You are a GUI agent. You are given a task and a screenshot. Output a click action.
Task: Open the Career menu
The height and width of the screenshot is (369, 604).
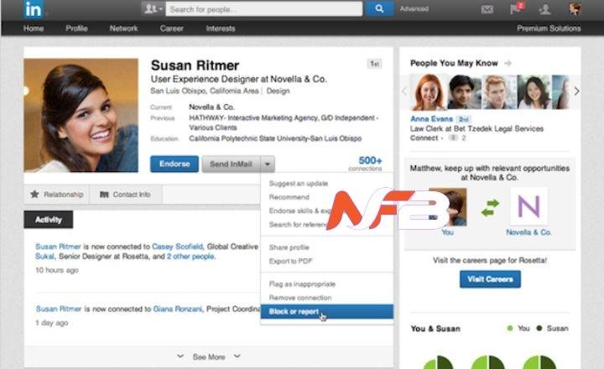click(x=172, y=29)
